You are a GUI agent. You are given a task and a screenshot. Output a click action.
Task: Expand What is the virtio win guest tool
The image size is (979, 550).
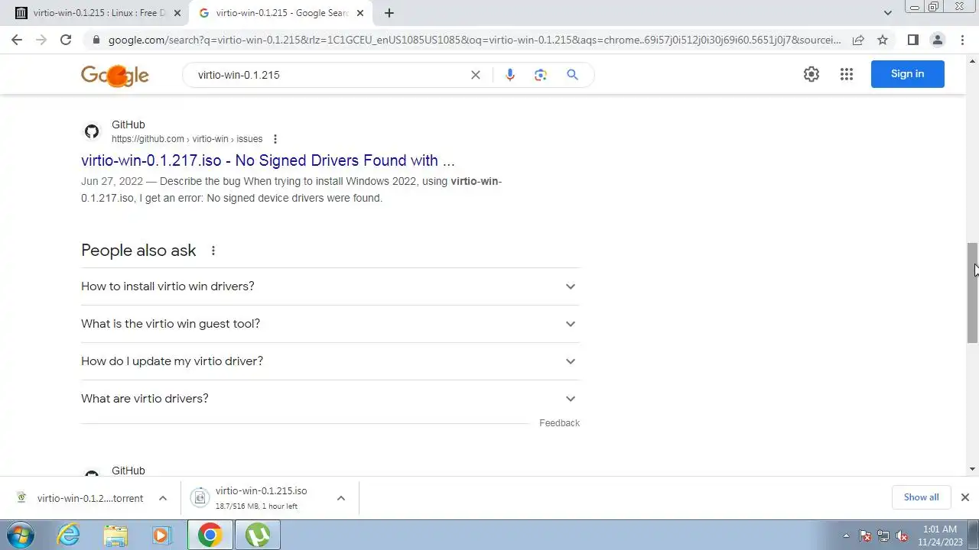click(x=330, y=324)
